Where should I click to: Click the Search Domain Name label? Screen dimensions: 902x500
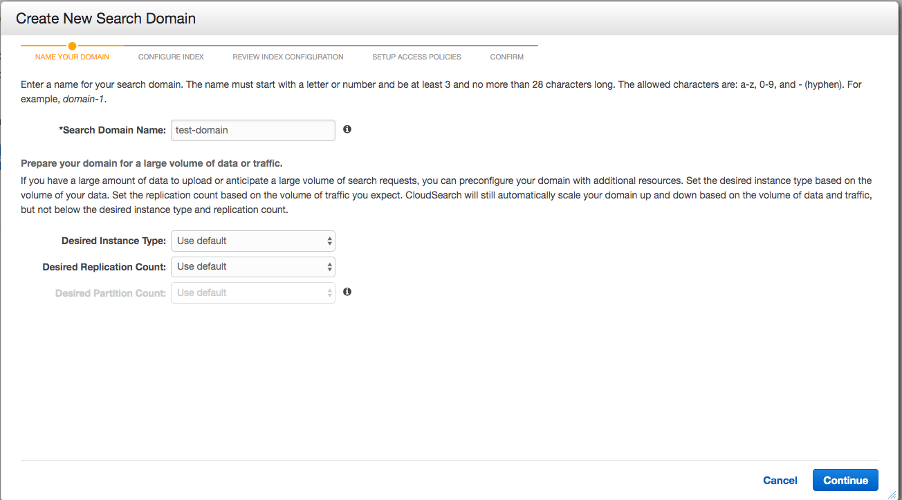pyautogui.click(x=113, y=130)
